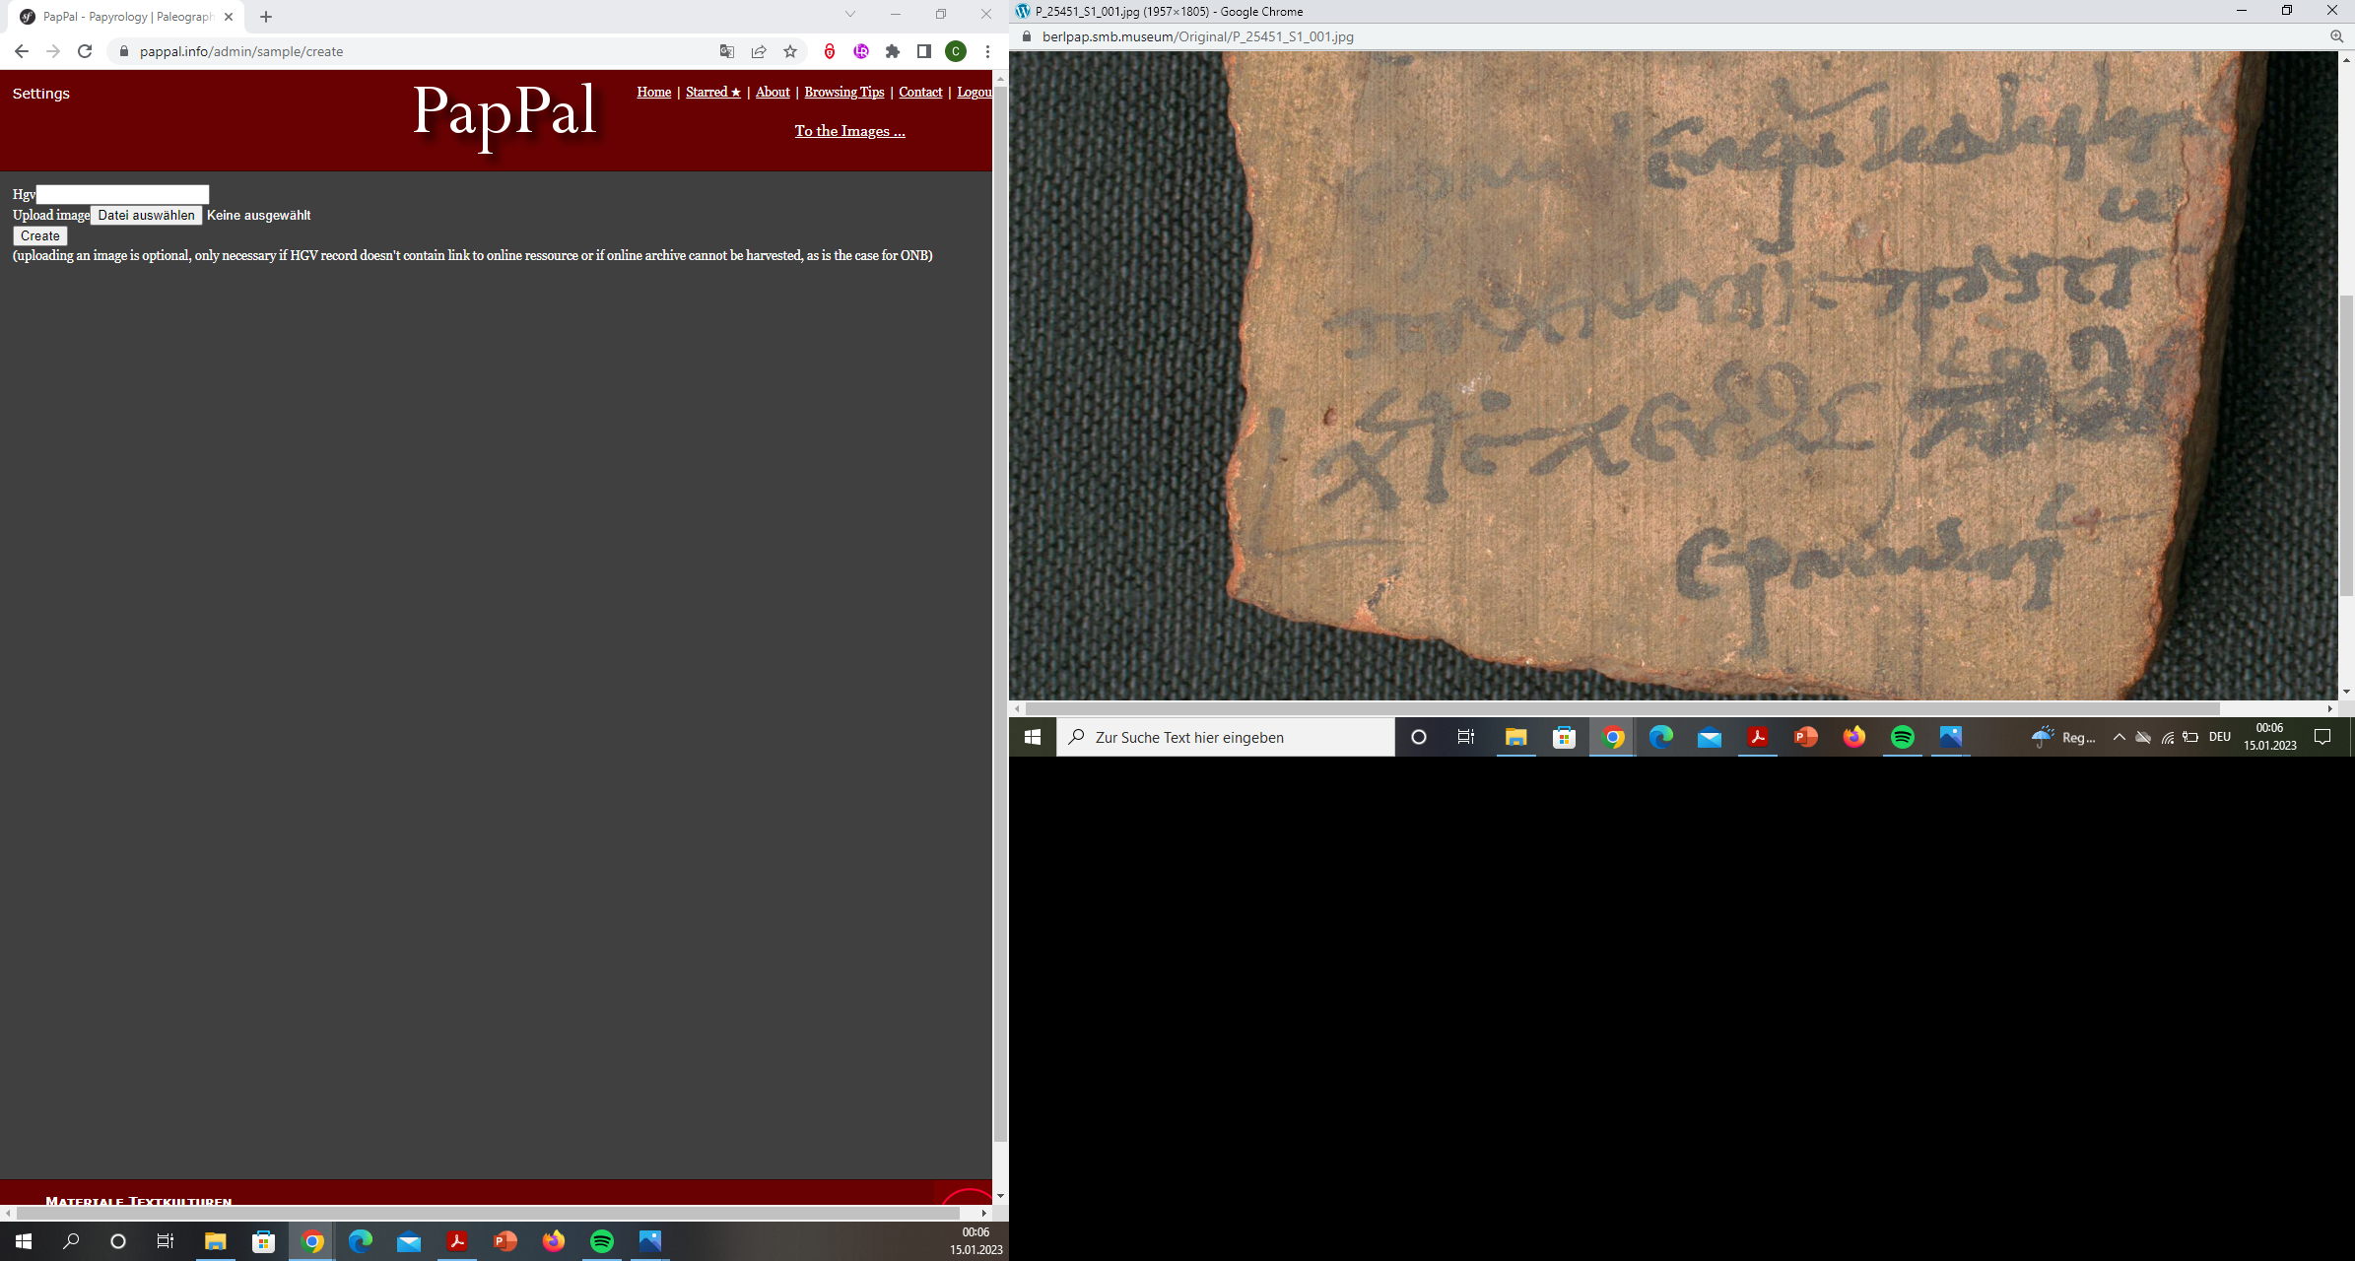
Task: Open the red shield extension icon
Action: point(830,51)
